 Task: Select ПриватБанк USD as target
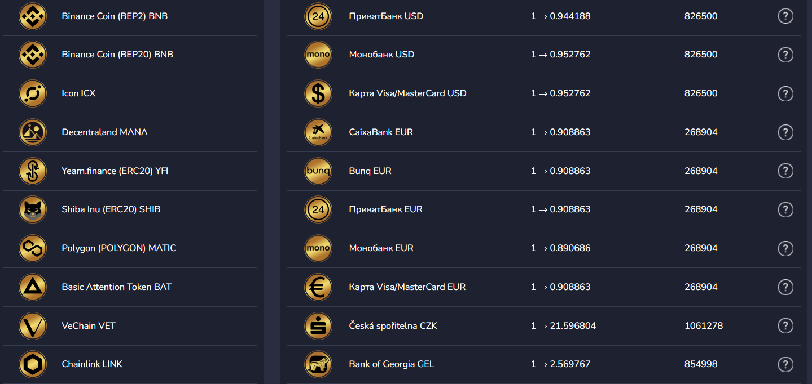click(543, 16)
